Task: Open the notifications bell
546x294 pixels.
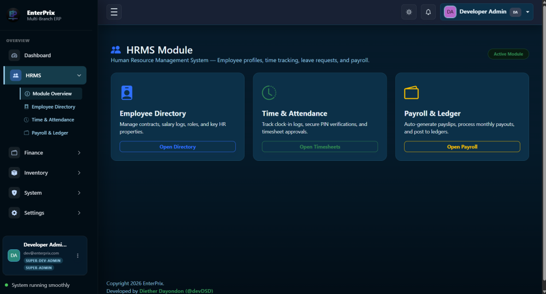Action: coord(428,12)
